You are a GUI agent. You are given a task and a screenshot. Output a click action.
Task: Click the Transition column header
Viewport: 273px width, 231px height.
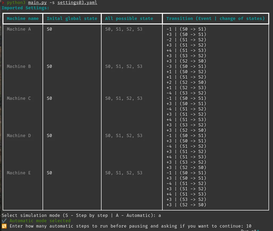(x=215, y=18)
